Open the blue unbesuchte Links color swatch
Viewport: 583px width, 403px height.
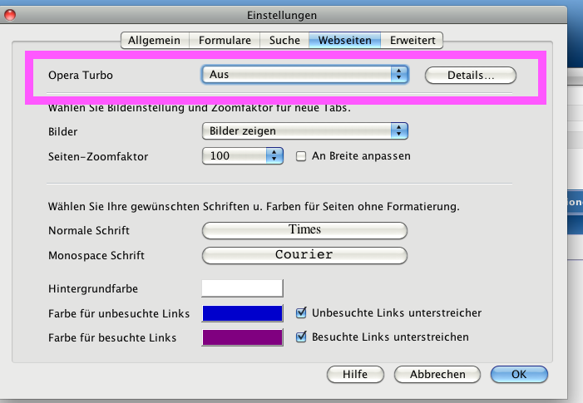[242, 313]
